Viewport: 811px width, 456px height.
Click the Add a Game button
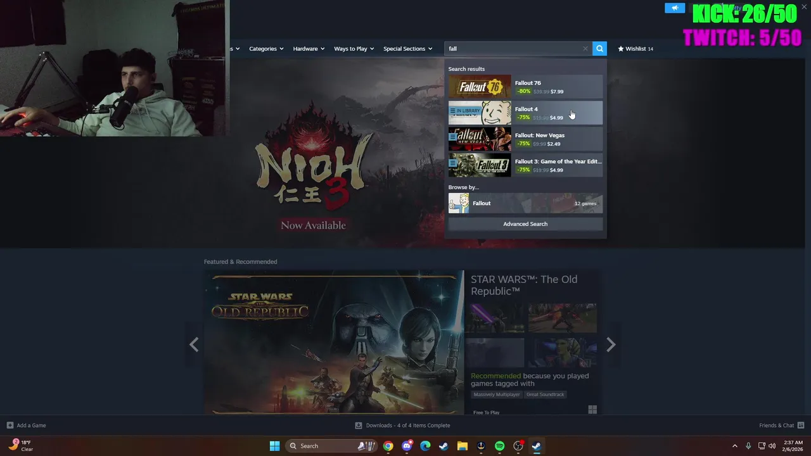coord(26,426)
